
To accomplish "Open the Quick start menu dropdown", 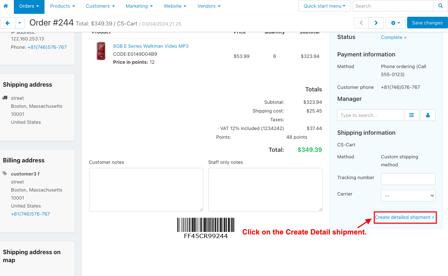I will (324, 6).
